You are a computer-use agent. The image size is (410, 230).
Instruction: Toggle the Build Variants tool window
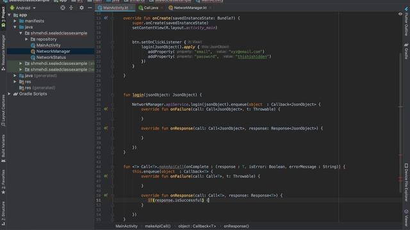[3, 149]
